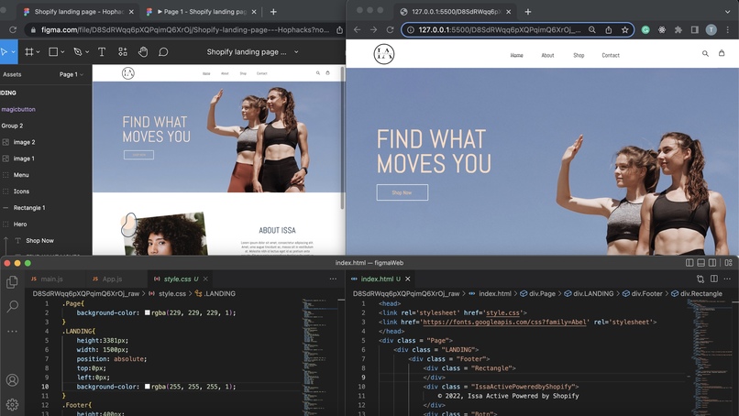Viewport: 739px width, 416px height.
Task: Switch to Page 1 prototype browser tab
Action: coord(201,12)
